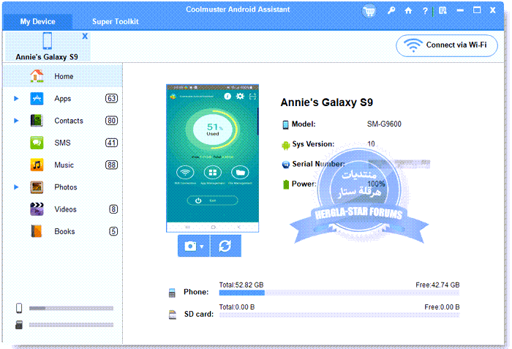Expand the Contacts tree arrow
The height and width of the screenshot is (349, 512).
(x=16, y=121)
